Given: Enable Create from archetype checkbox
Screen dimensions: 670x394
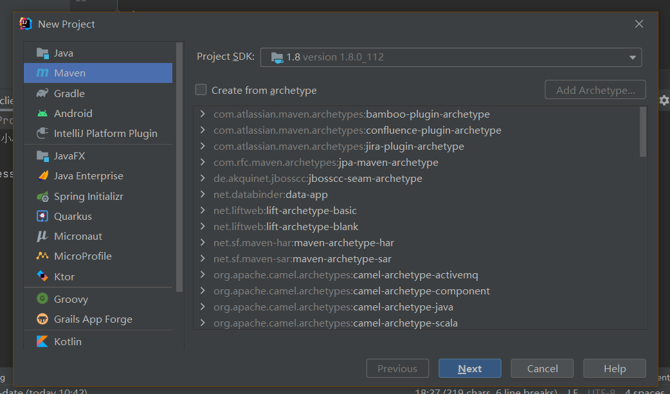Looking at the screenshot, I should 201,90.
